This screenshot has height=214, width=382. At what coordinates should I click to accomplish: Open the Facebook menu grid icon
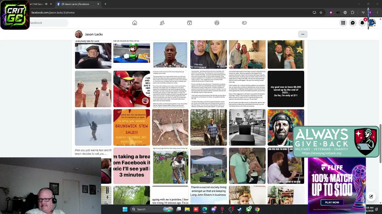[343, 23]
